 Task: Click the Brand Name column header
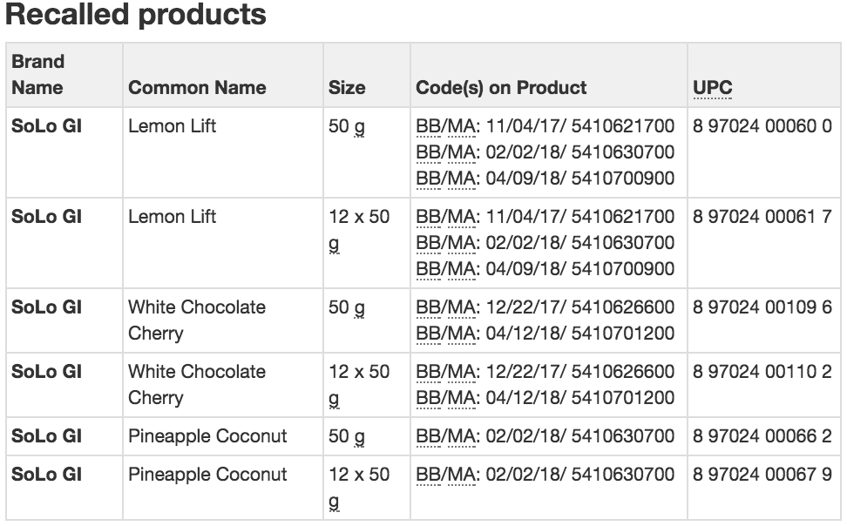tap(37, 75)
